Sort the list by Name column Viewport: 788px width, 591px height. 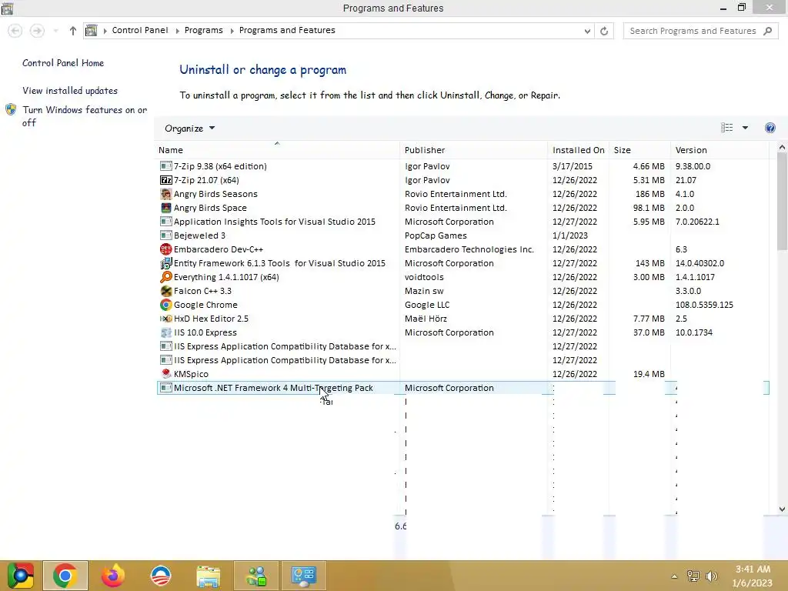277,150
